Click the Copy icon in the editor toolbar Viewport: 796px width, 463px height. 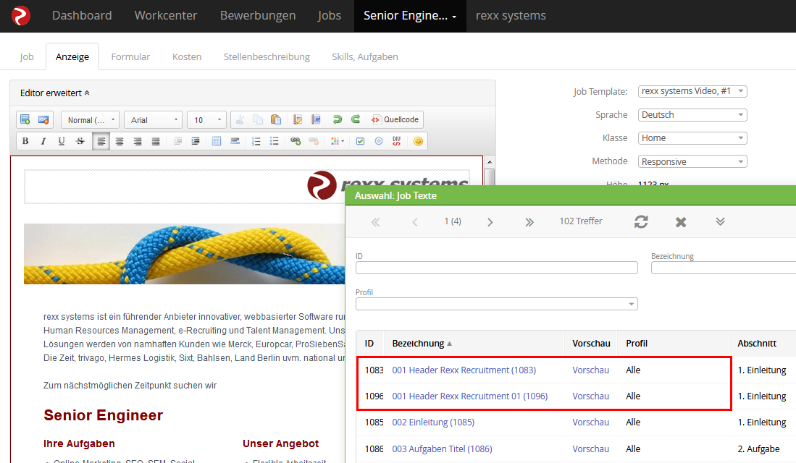coord(258,119)
